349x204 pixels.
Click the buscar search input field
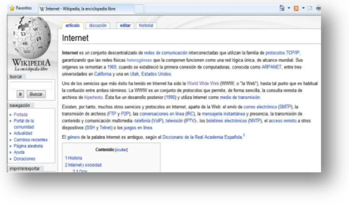click(32, 85)
